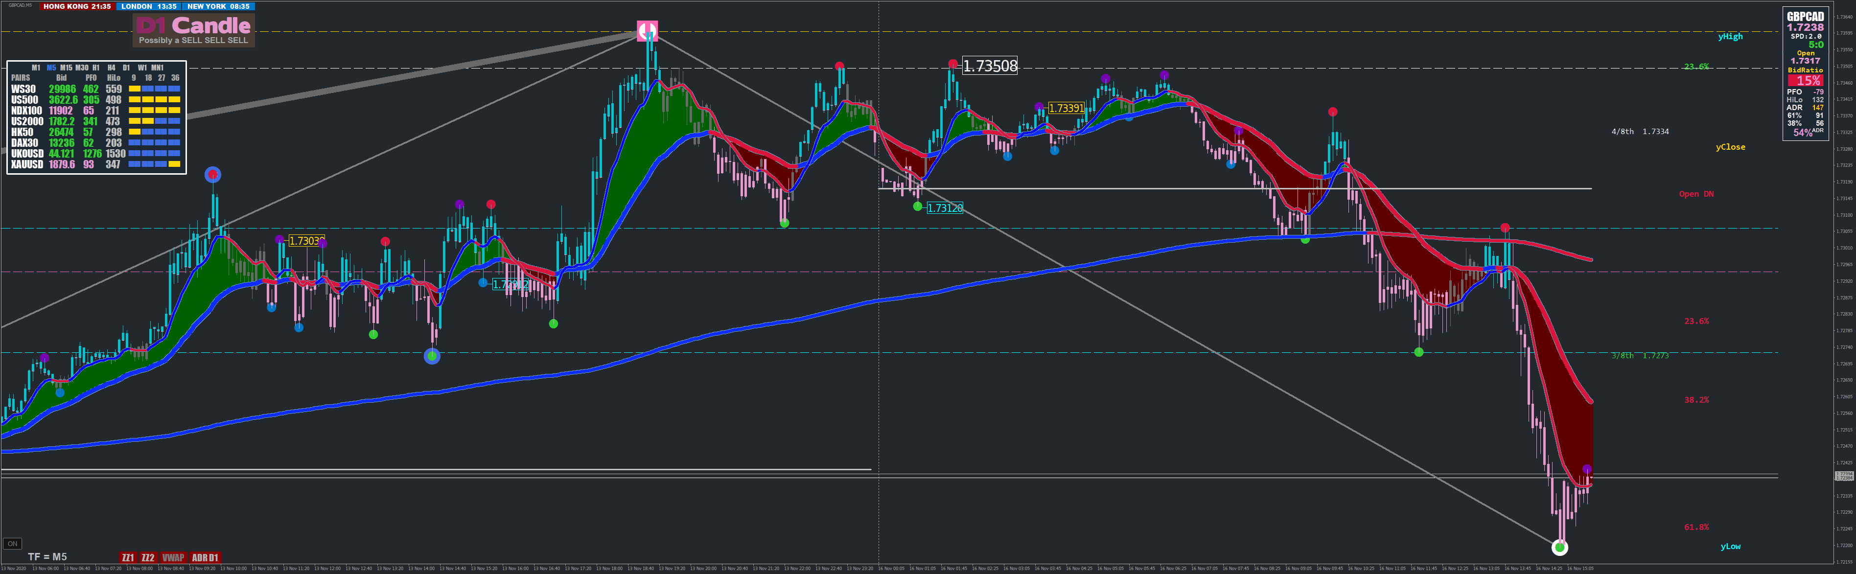Open the XAUUSD pair from the dashboard
Image resolution: width=1856 pixels, height=574 pixels.
pos(27,164)
